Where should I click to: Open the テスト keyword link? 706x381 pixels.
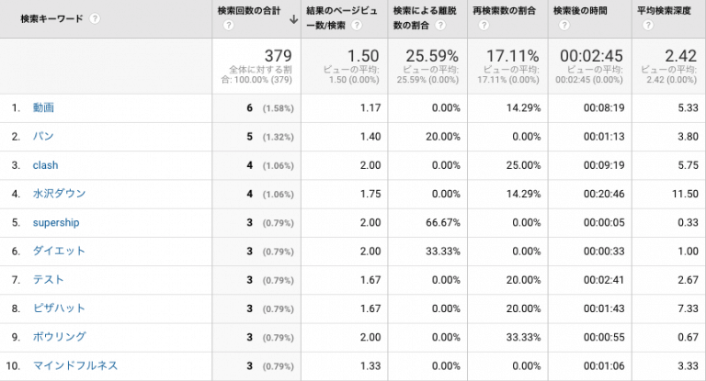click(48, 280)
